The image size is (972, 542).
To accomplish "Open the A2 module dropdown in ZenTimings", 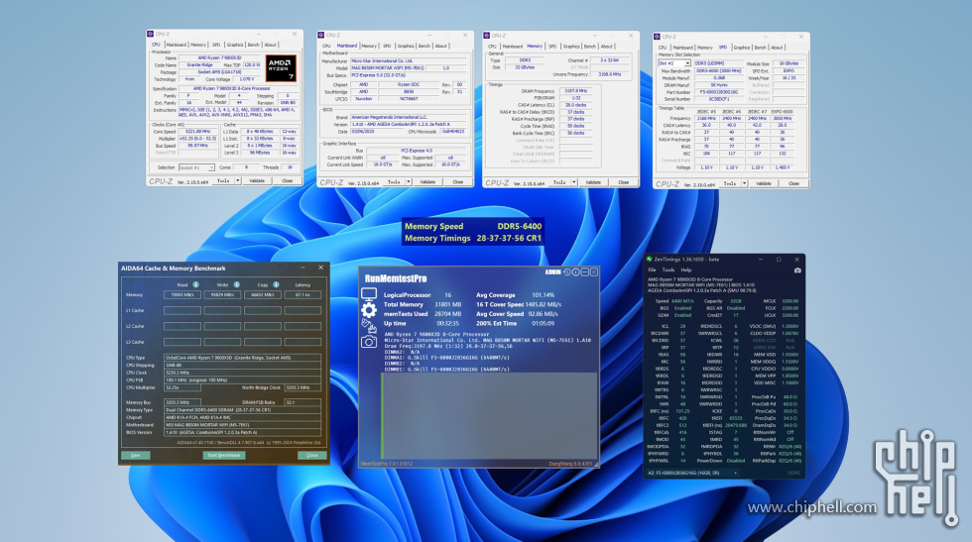I will tap(691, 473).
